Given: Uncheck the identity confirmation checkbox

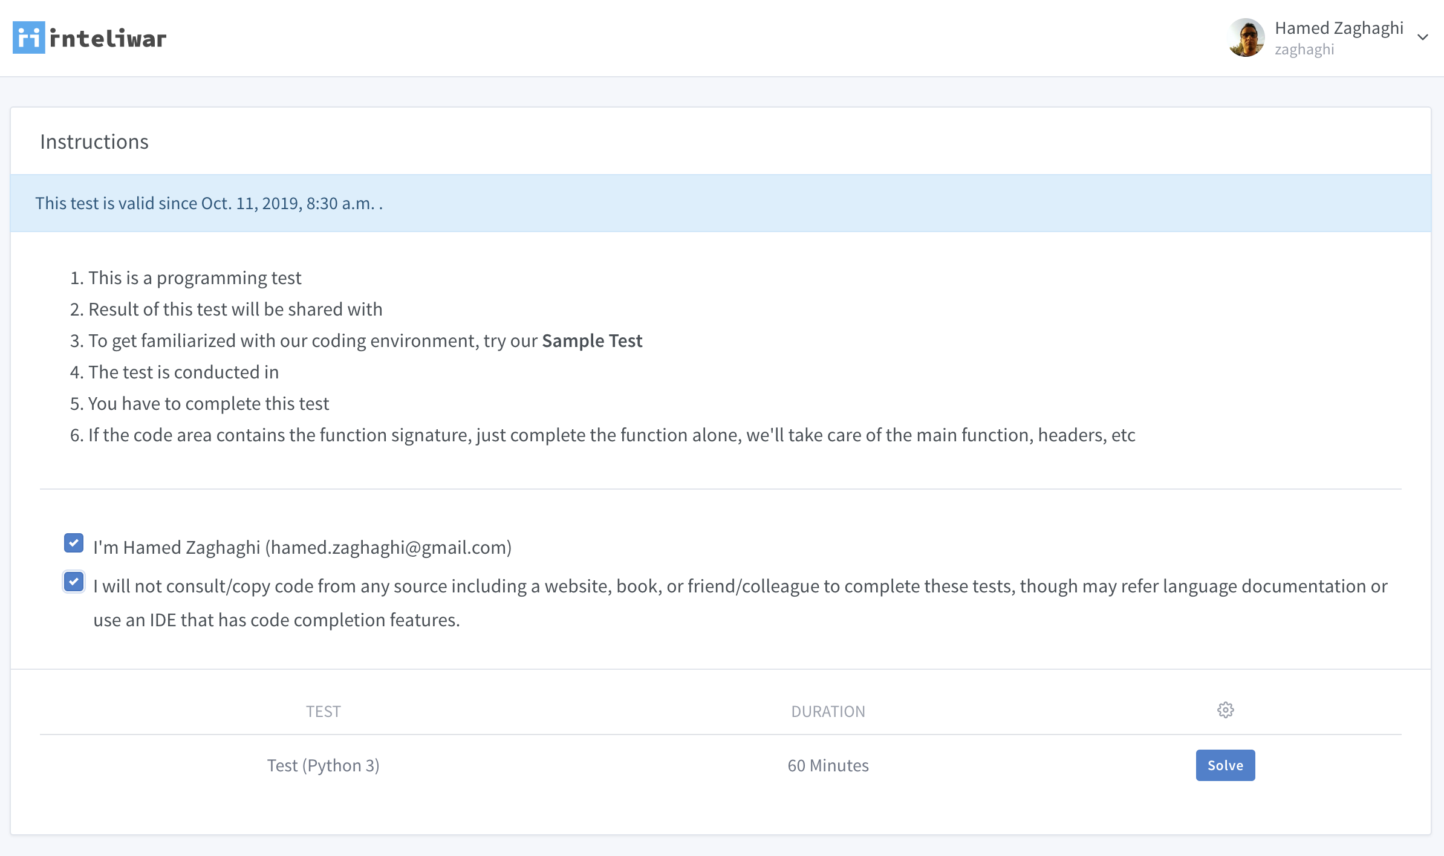Looking at the screenshot, I should [74, 543].
